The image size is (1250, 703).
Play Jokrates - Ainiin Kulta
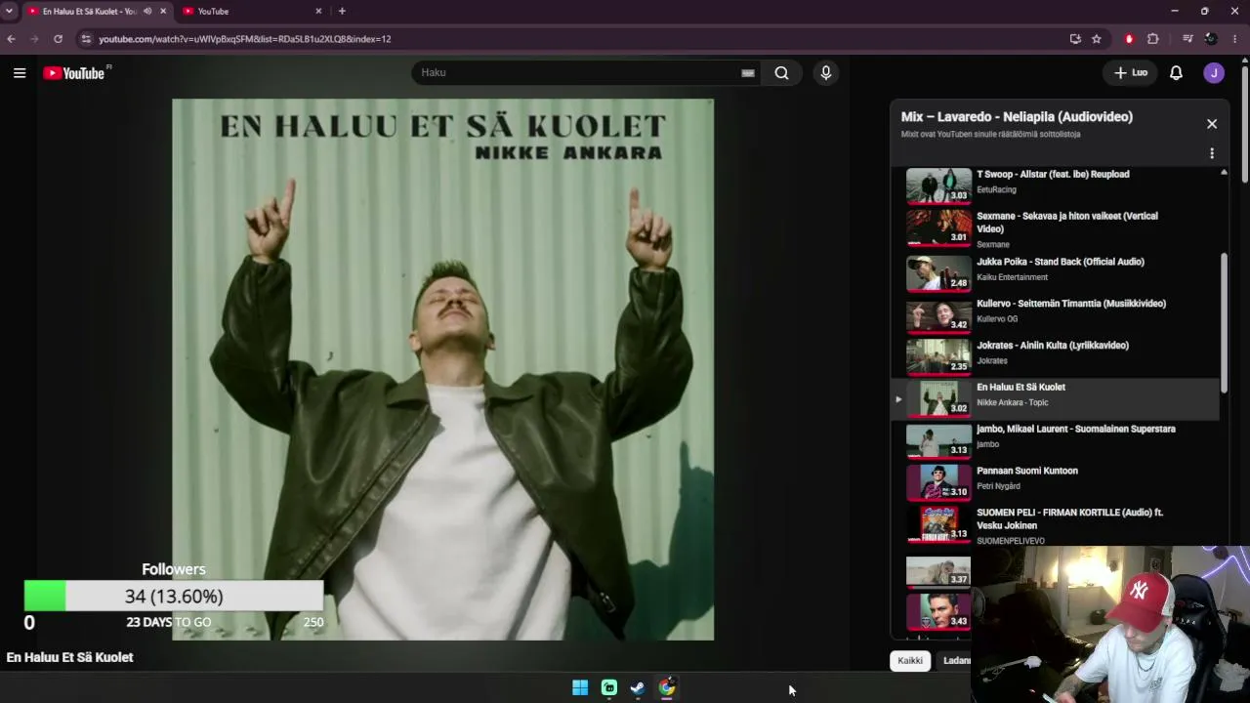point(1055,356)
